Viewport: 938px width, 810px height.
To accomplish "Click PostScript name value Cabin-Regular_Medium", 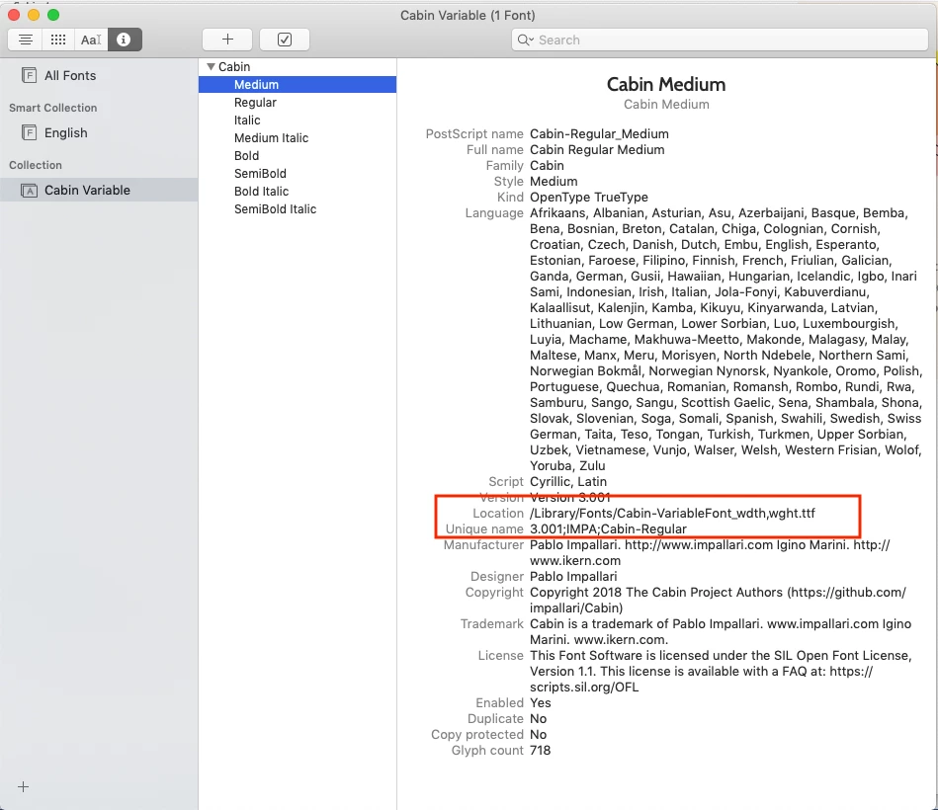I will point(599,134).
